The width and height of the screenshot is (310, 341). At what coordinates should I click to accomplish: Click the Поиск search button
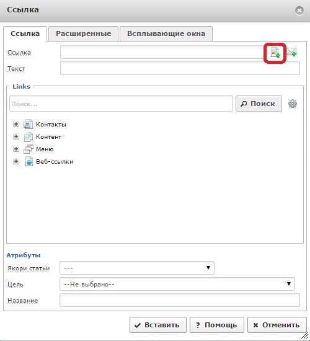[x=259, y=104]
